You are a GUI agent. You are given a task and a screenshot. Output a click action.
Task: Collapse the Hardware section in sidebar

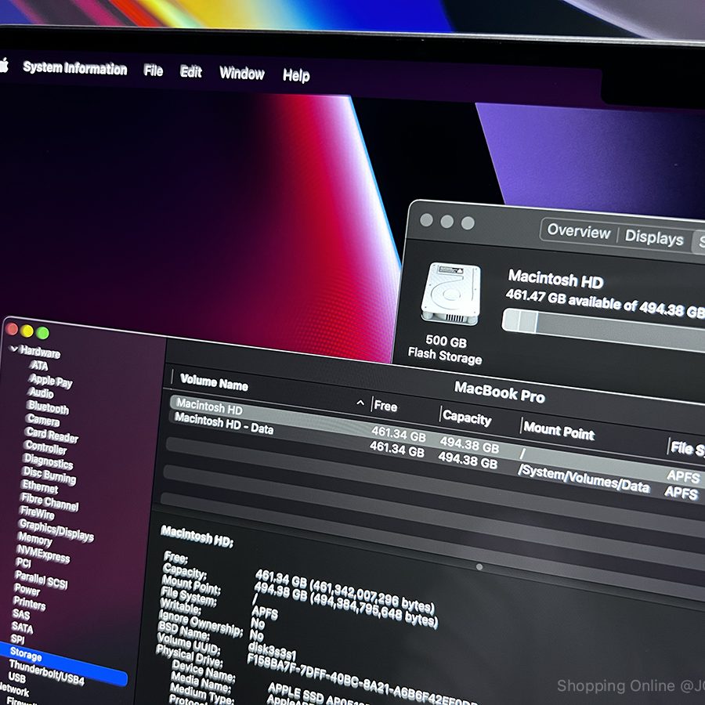14,349
